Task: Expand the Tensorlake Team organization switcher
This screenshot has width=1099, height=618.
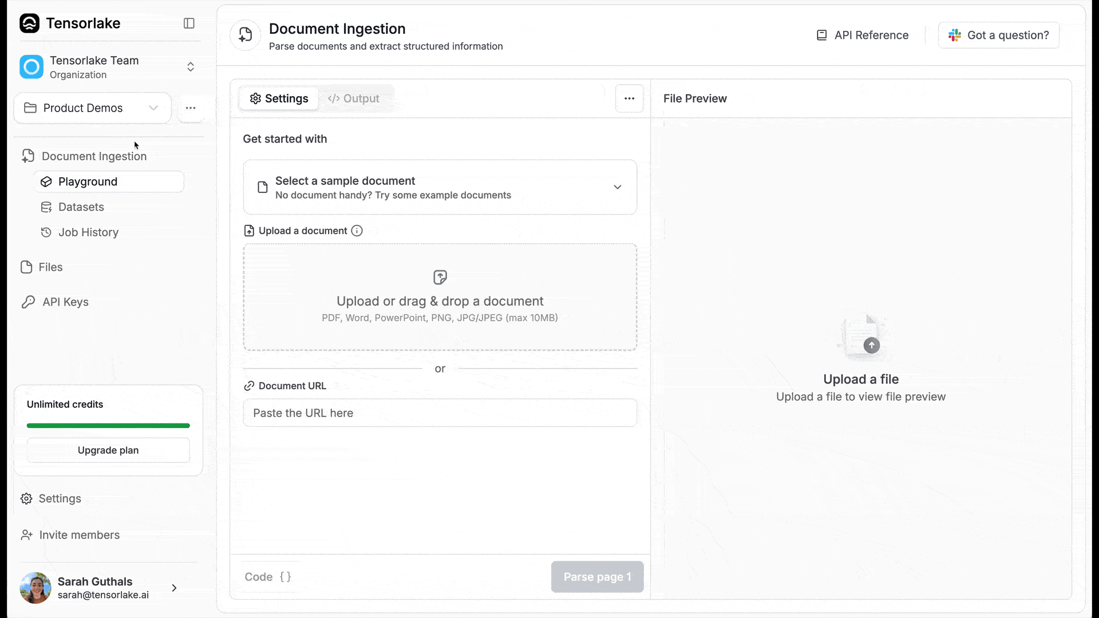Action: (191, 67)
